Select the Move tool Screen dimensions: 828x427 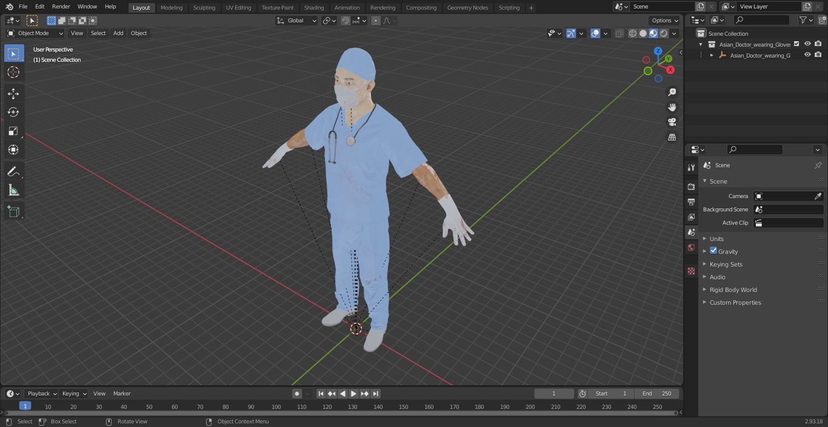pos(13,94)
